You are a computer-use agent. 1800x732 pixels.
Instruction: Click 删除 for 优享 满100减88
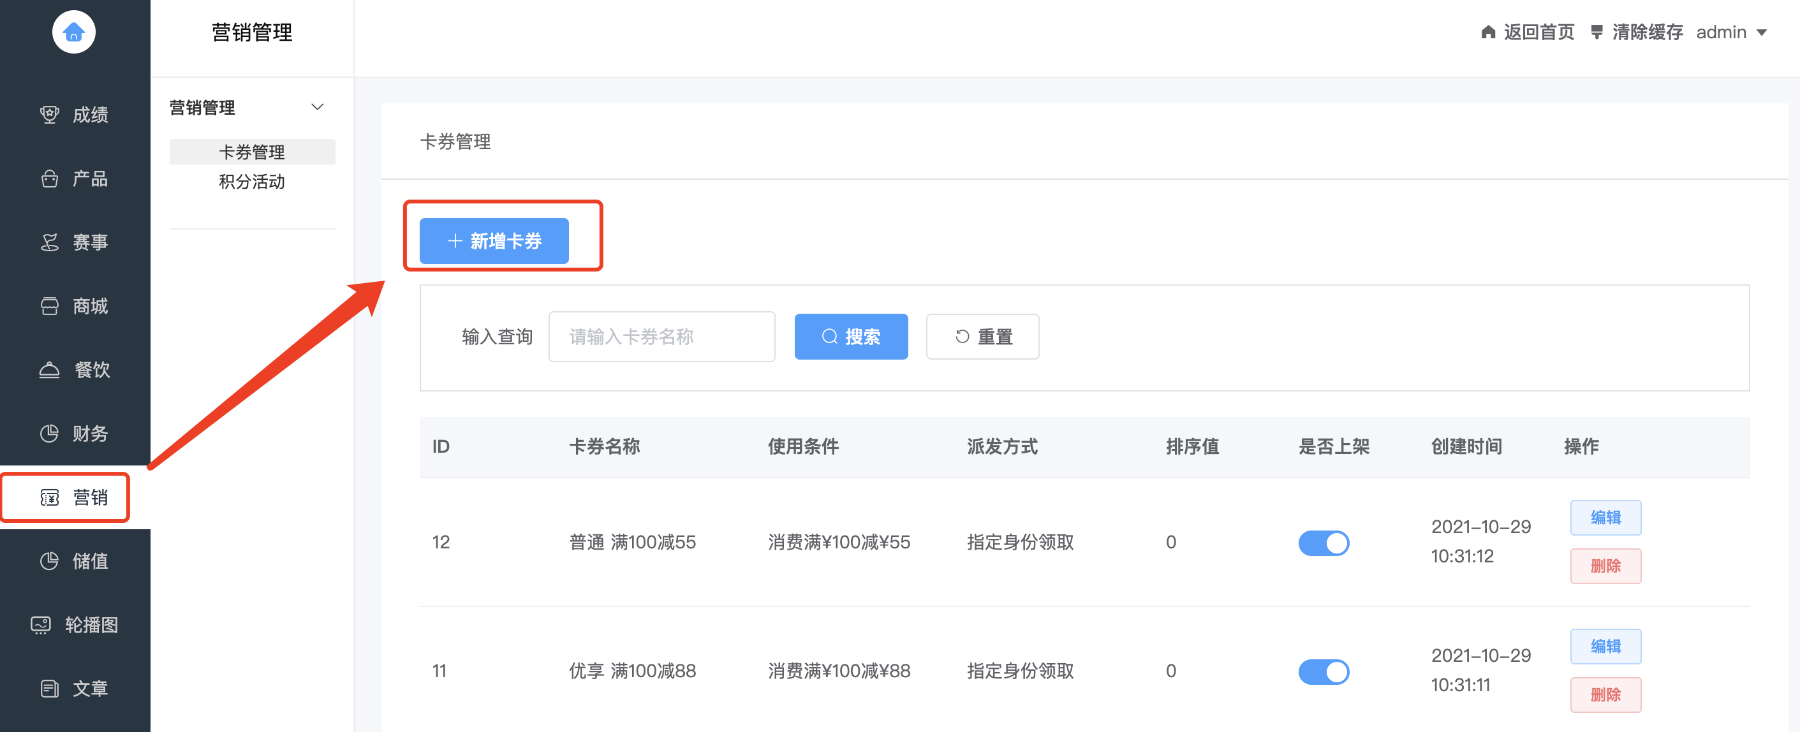click(1605, 695)
